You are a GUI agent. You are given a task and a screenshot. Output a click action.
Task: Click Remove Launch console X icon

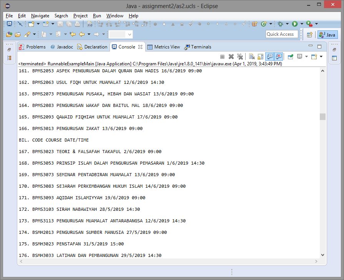[231, 57]
